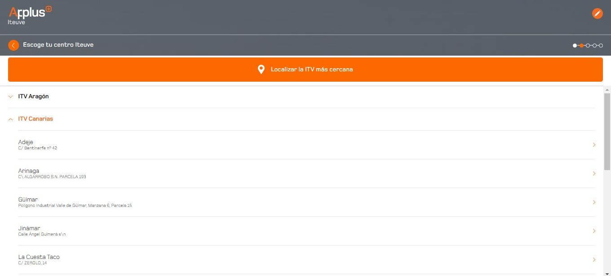
Task: Select the Jinámar center
Action: (x=307, y=231)
